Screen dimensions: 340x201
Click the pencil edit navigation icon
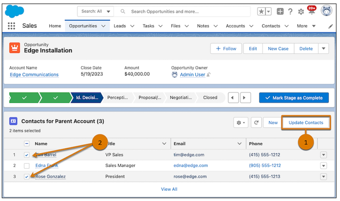330,26
